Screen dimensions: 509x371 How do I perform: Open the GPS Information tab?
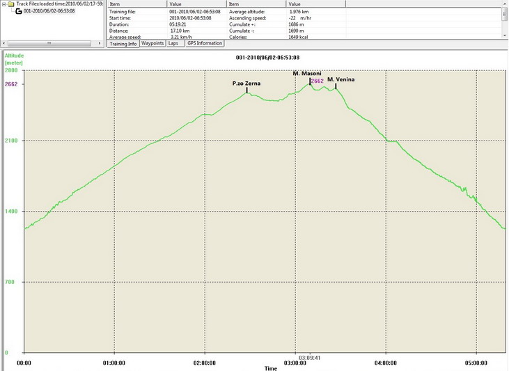tap(205, 43)
